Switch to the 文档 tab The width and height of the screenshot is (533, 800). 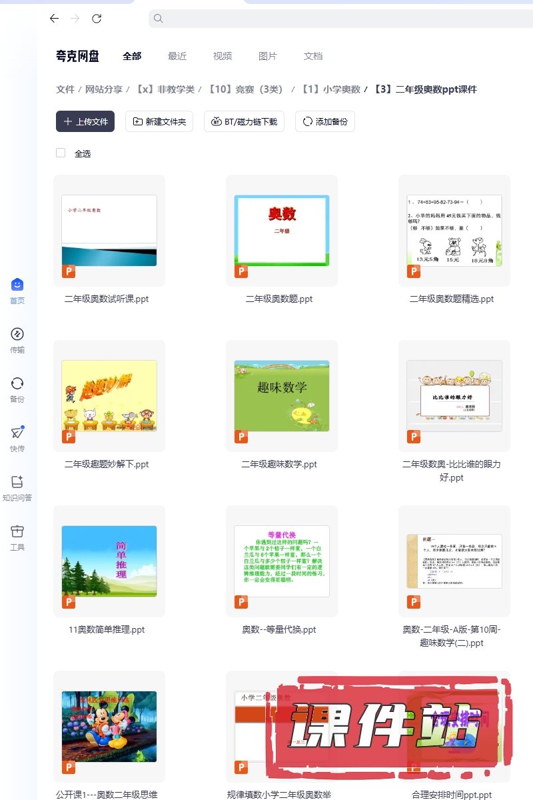[x=313, y=56]
